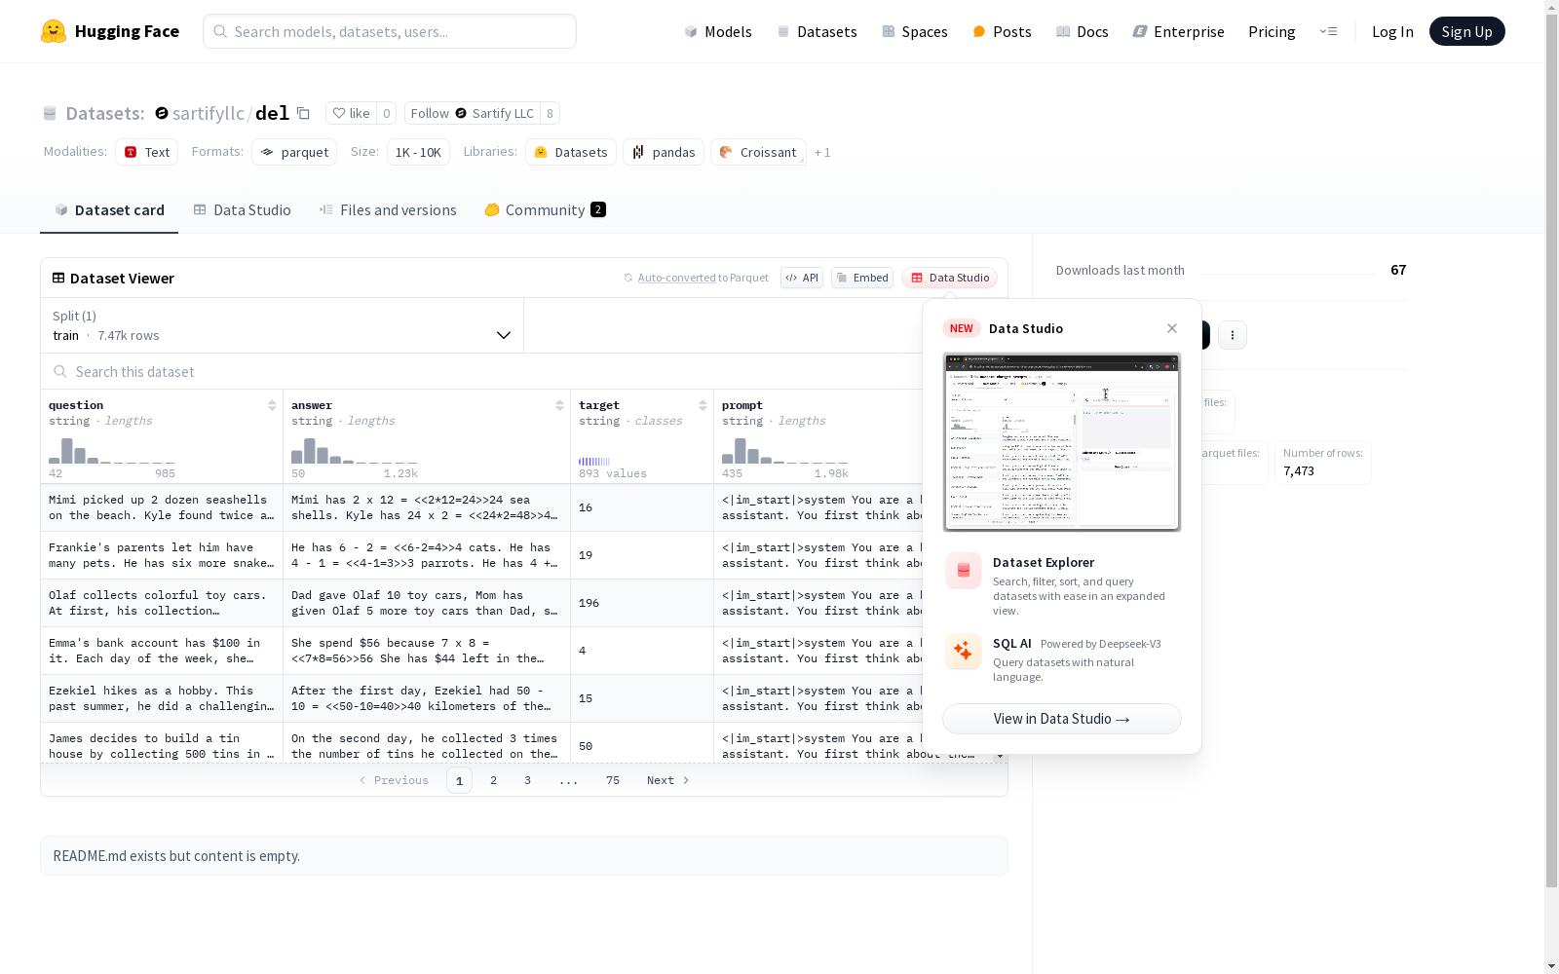Select the current page 1 button
Screen dimensions: 1559x974
pyautogui.click(x=460, y=780)
